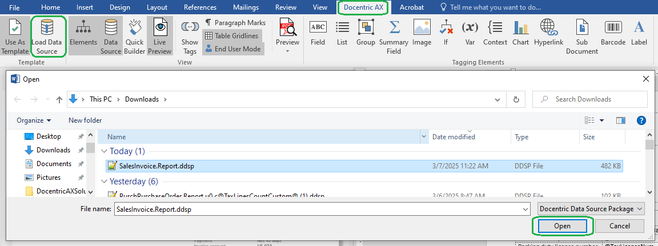Switch to the Mailings tab
This screenshot has height=246, width=658.
(246, 7)
